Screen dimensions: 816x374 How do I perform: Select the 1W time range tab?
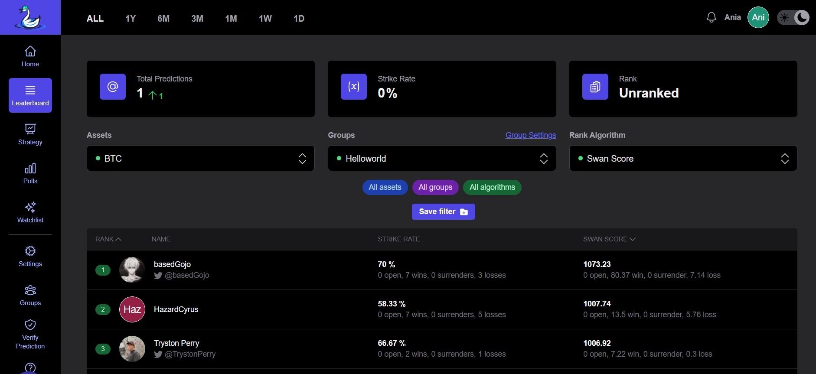point(265,19)
